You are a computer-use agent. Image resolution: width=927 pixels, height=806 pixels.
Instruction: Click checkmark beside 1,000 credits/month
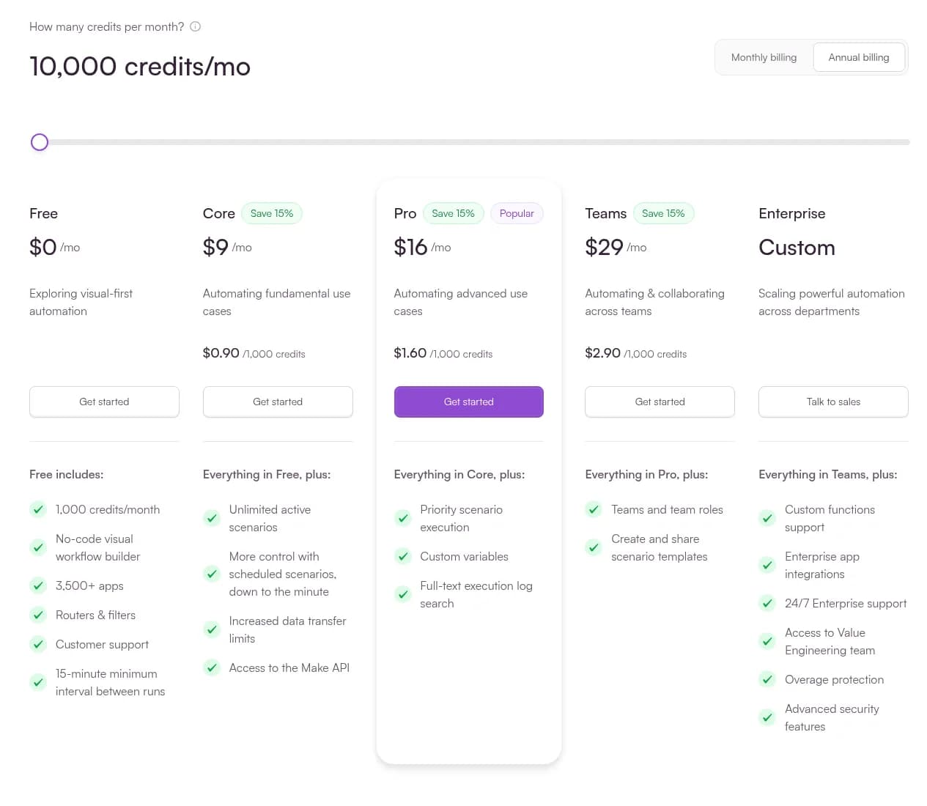coord(38,509)
